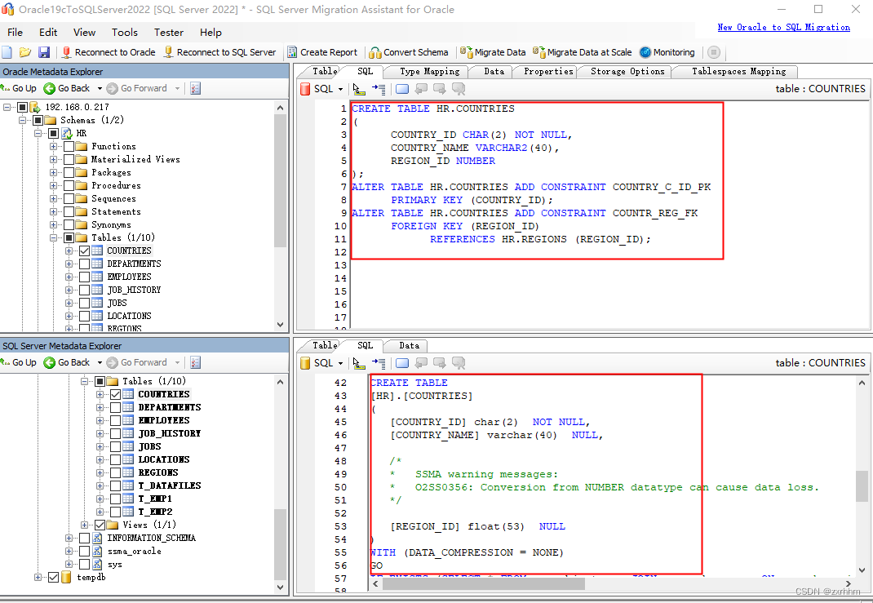
Task: Click next bookmark icon in Oracle SQL toolbar
Action: click(440, 89)
